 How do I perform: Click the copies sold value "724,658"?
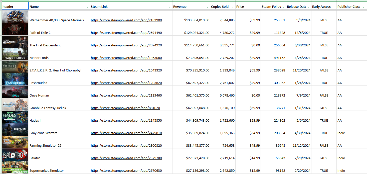[x=229, y=146]
